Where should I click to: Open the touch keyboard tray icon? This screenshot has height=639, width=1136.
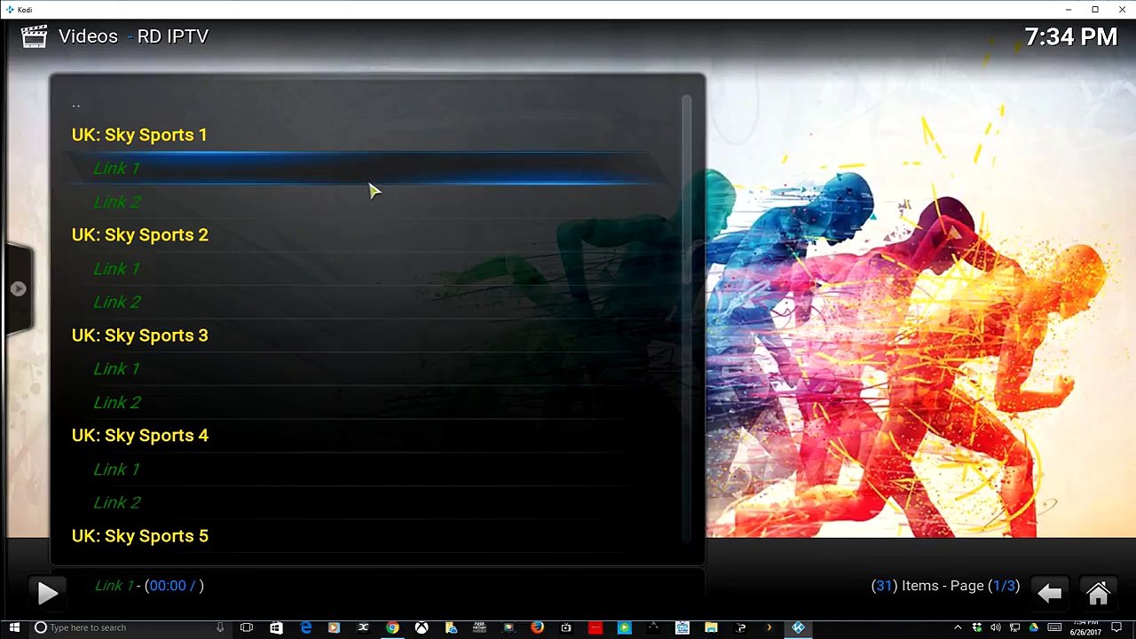tap(1054, 627)
